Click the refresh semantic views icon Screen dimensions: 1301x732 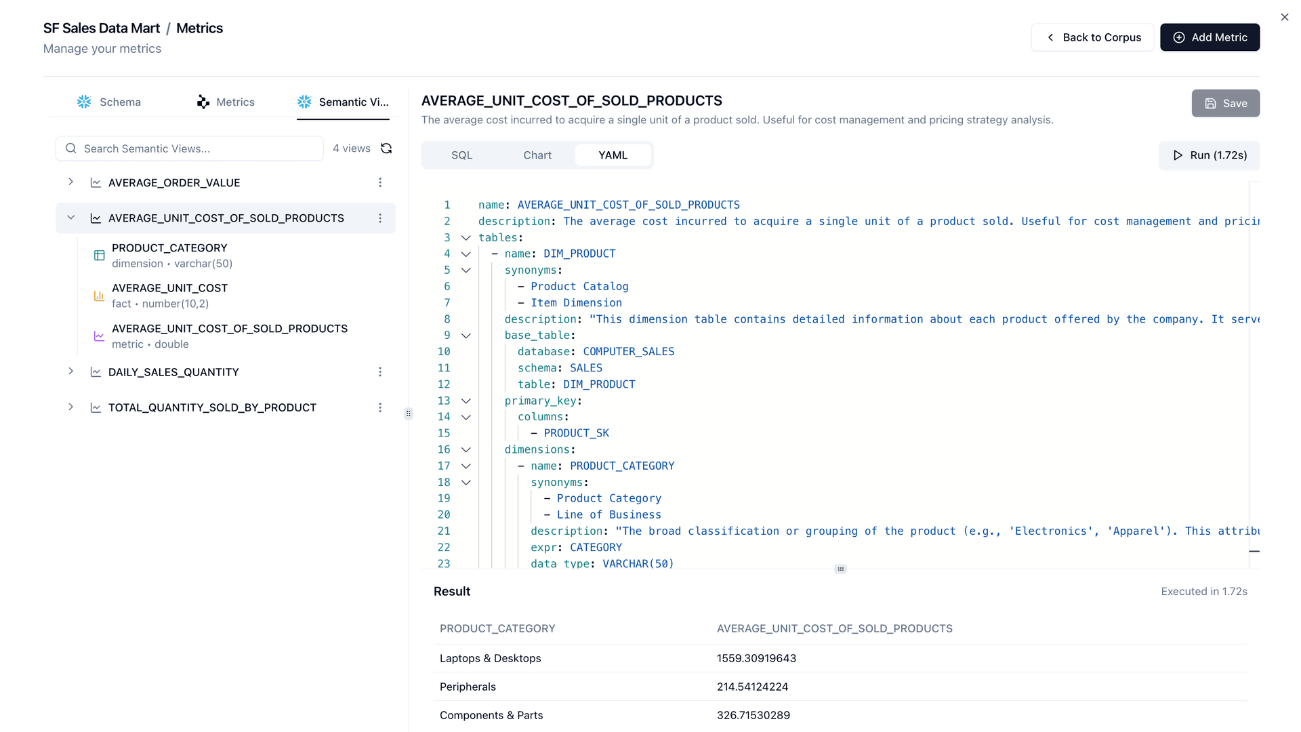(386, 148)
